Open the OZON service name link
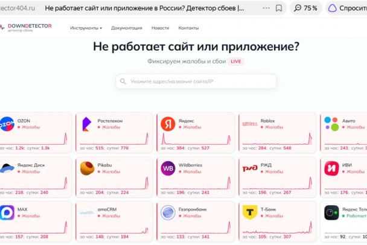367x245 pixels. pyautogui.click(x=24, y=121)
